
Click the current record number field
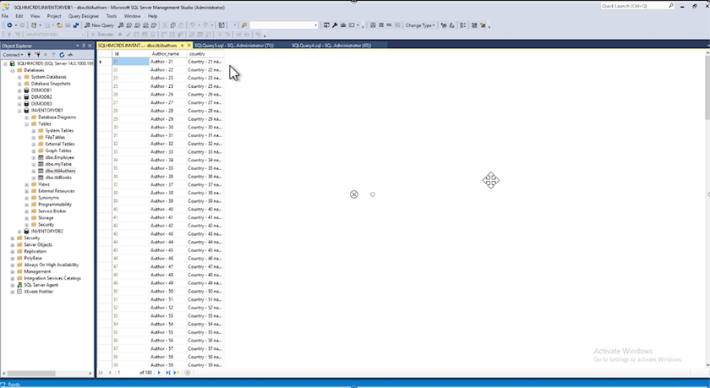[127, 373]
